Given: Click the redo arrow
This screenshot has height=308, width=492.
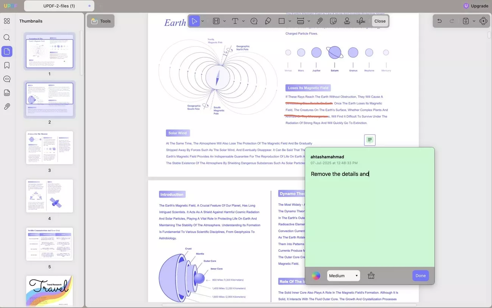Looking at the screenshot, I should (452, 21).
